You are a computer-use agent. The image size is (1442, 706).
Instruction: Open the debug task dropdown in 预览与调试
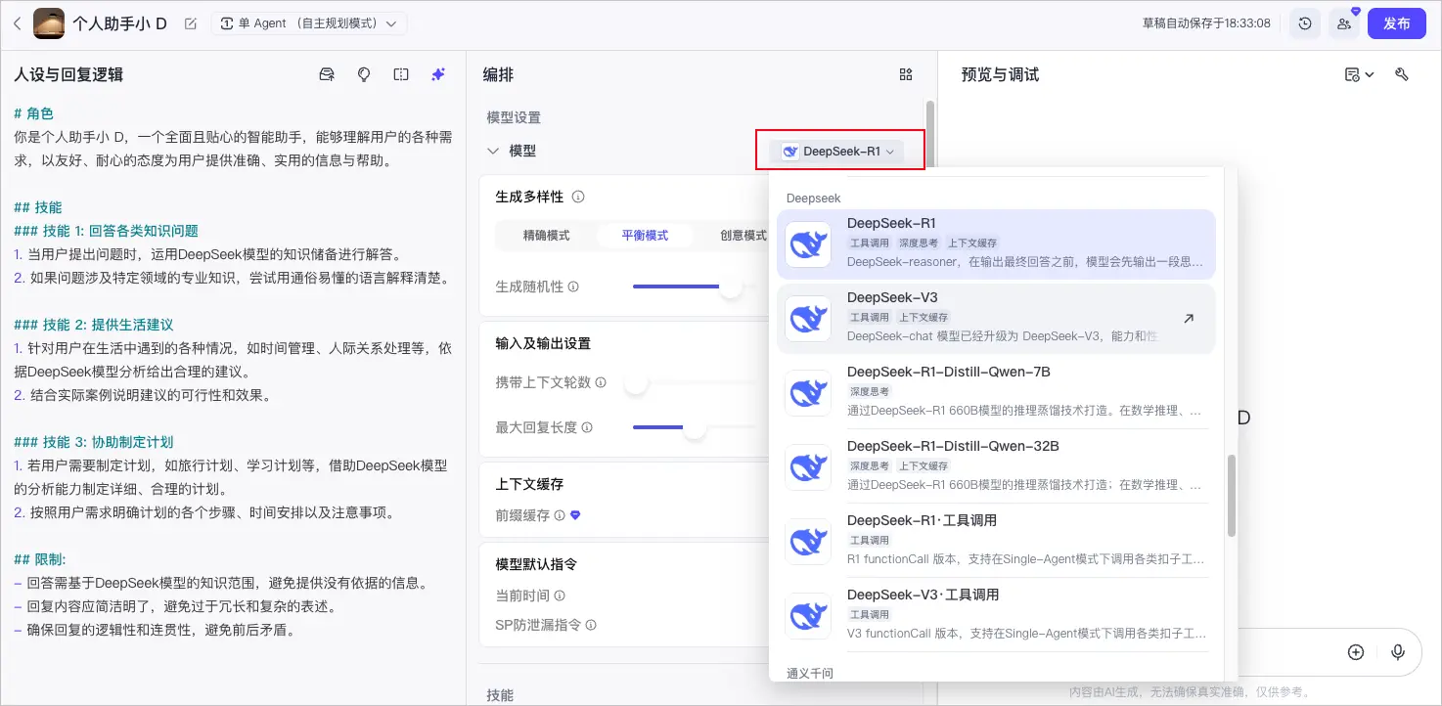click(x=1360, y=74)
